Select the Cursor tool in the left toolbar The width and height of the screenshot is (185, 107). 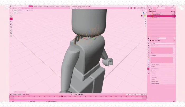[x=11, y=15]
